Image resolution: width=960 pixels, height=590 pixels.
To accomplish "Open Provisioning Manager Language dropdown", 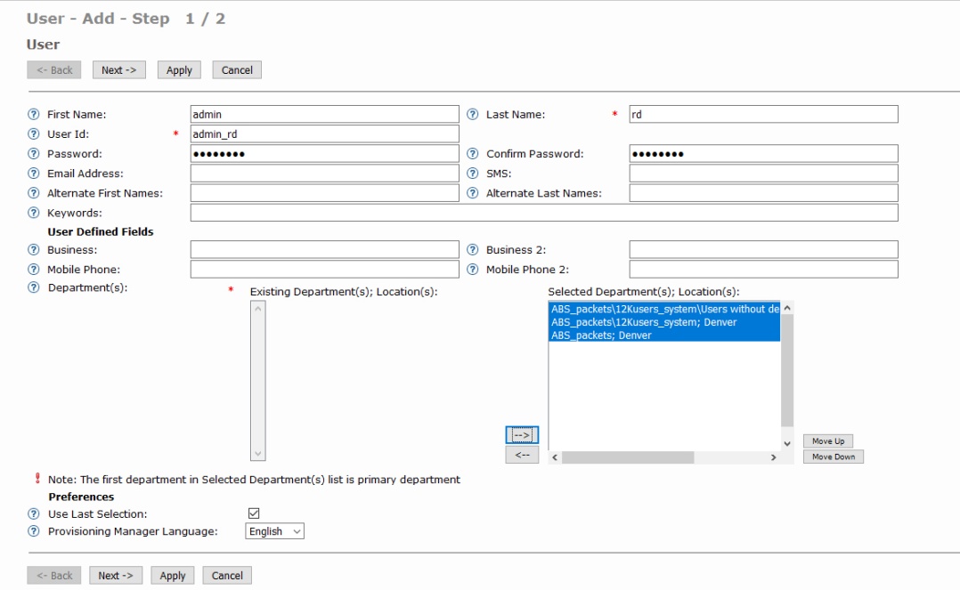I will click(x=275, y=531).
